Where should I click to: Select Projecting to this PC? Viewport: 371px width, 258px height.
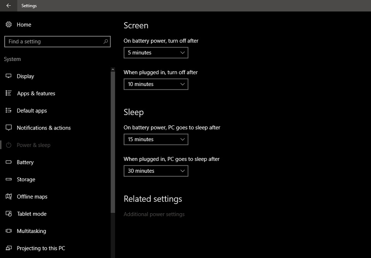tap(41, 248)
